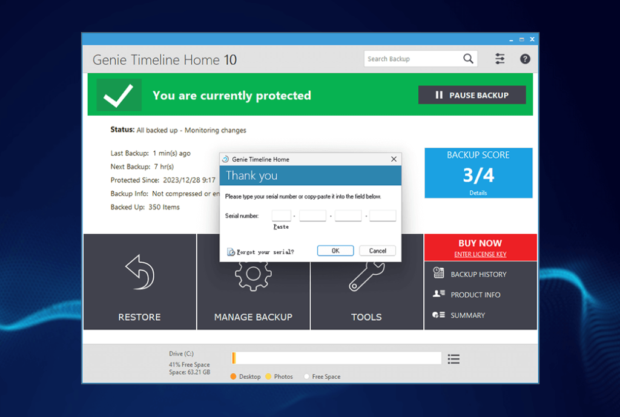
Task: Close the Genie Timeline main window
Action: point(532,39)
